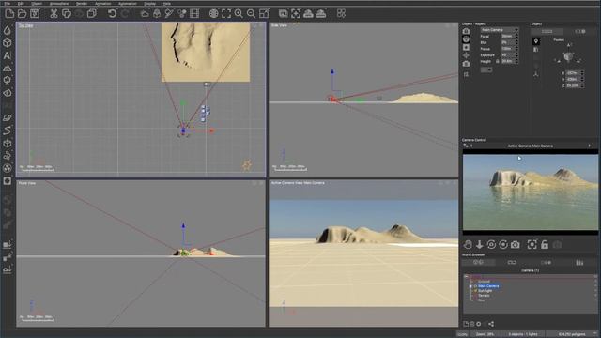Switch to World Browser library tab
This screenshot has height=338, width=601.
tap(579, 263)
